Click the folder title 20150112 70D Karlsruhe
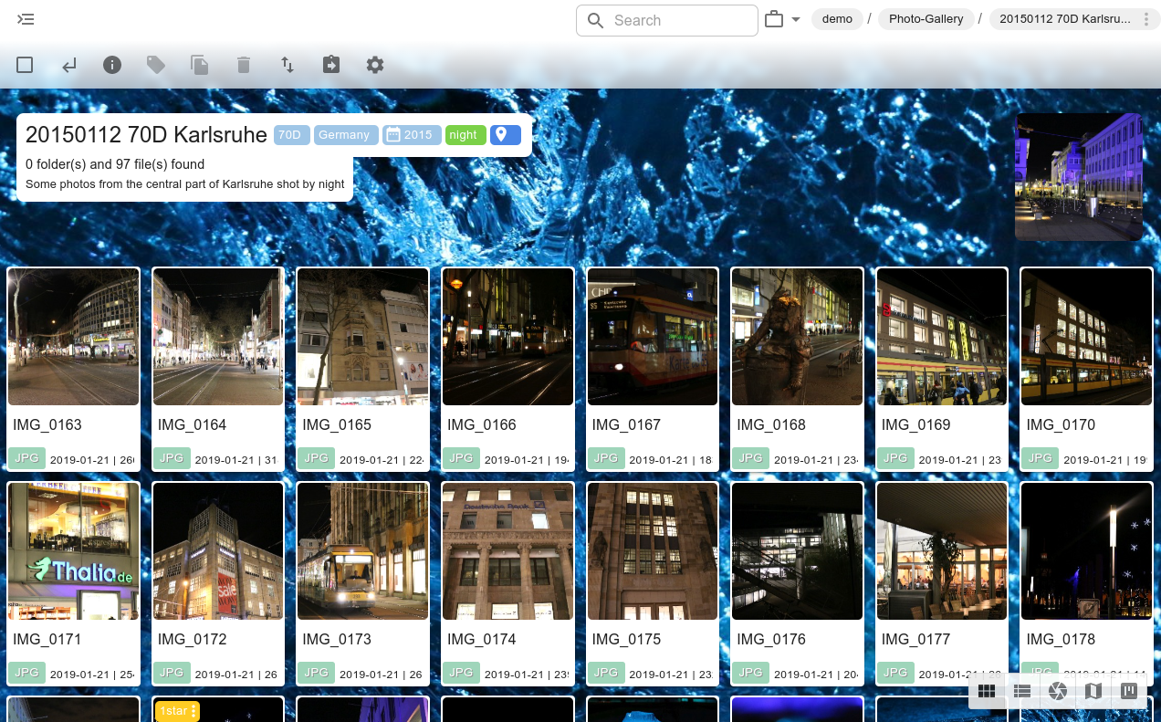Screen dimensions: 1161x722 tap(146, 135)
